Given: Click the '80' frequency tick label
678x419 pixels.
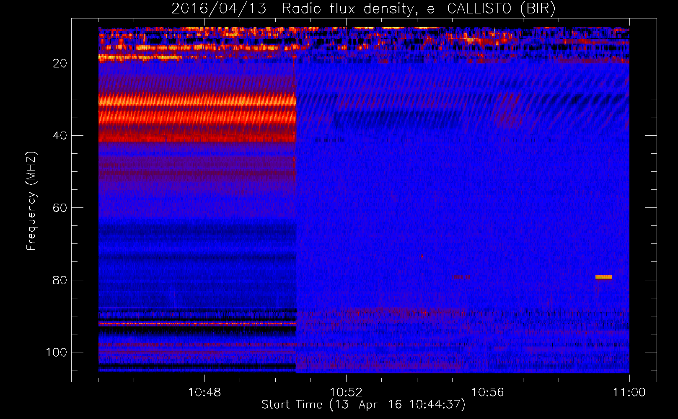Looking at the screenshot, I should [60, 280].
